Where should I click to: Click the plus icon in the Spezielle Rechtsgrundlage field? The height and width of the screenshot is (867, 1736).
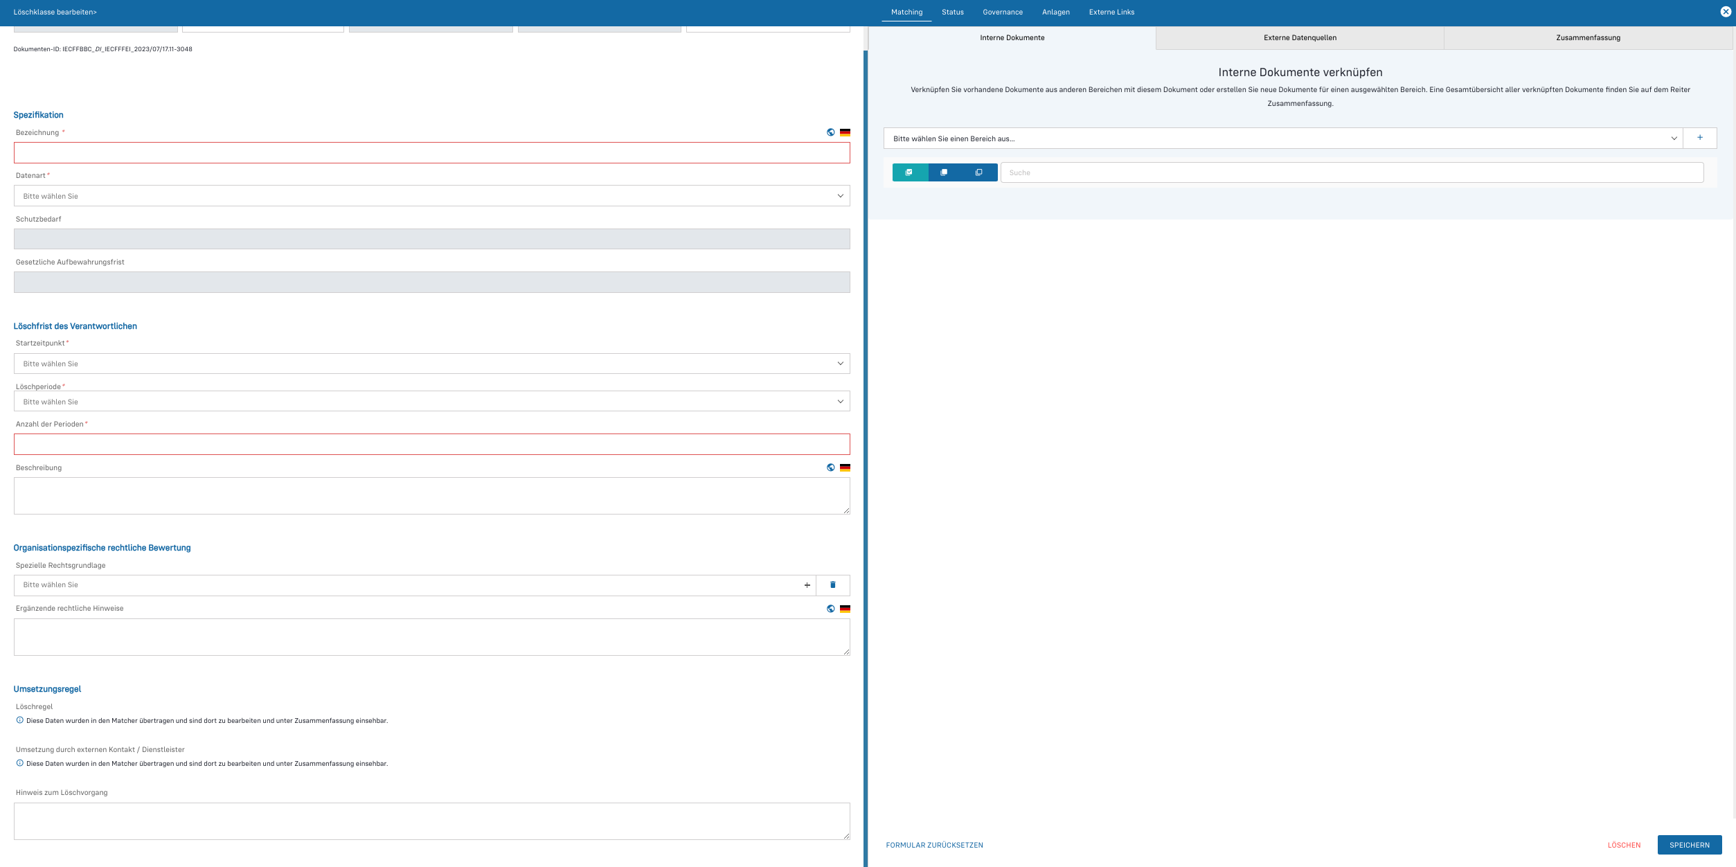[x=807, y=585]
